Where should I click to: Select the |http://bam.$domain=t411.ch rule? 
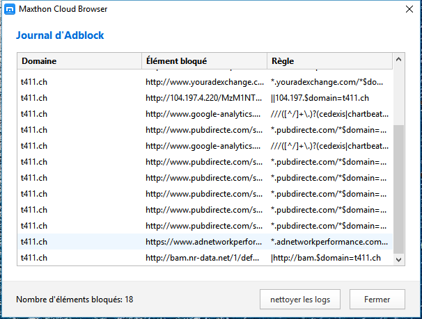point(326,258)
